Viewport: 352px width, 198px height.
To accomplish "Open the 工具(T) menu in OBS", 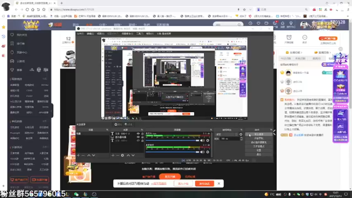I will tap(139, 33).
